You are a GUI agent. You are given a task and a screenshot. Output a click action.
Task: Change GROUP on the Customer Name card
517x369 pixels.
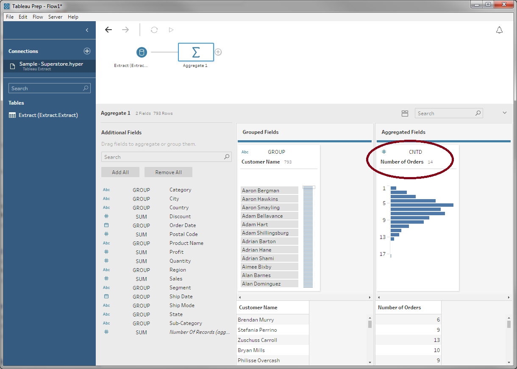coord(276,152)
